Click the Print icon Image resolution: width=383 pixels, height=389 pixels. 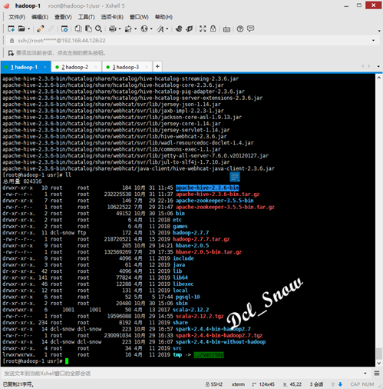click(113, 28)
